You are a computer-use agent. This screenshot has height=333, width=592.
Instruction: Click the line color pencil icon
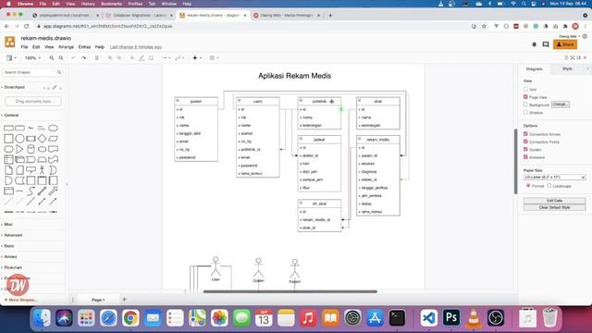pos(142,58)
